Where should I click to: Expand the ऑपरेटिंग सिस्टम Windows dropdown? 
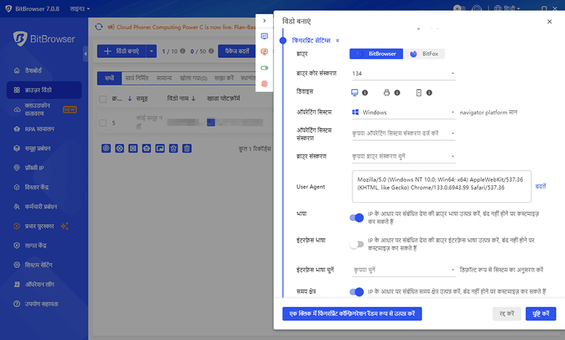pos(403,112)
